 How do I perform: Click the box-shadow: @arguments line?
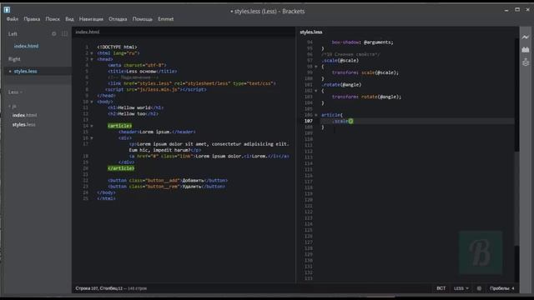(x=362, y=42)
